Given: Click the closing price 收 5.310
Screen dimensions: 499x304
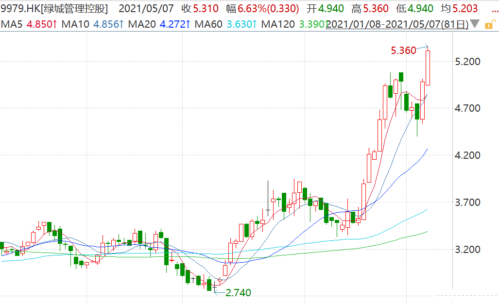Looking at the screenshot, I should click(200, 9).
